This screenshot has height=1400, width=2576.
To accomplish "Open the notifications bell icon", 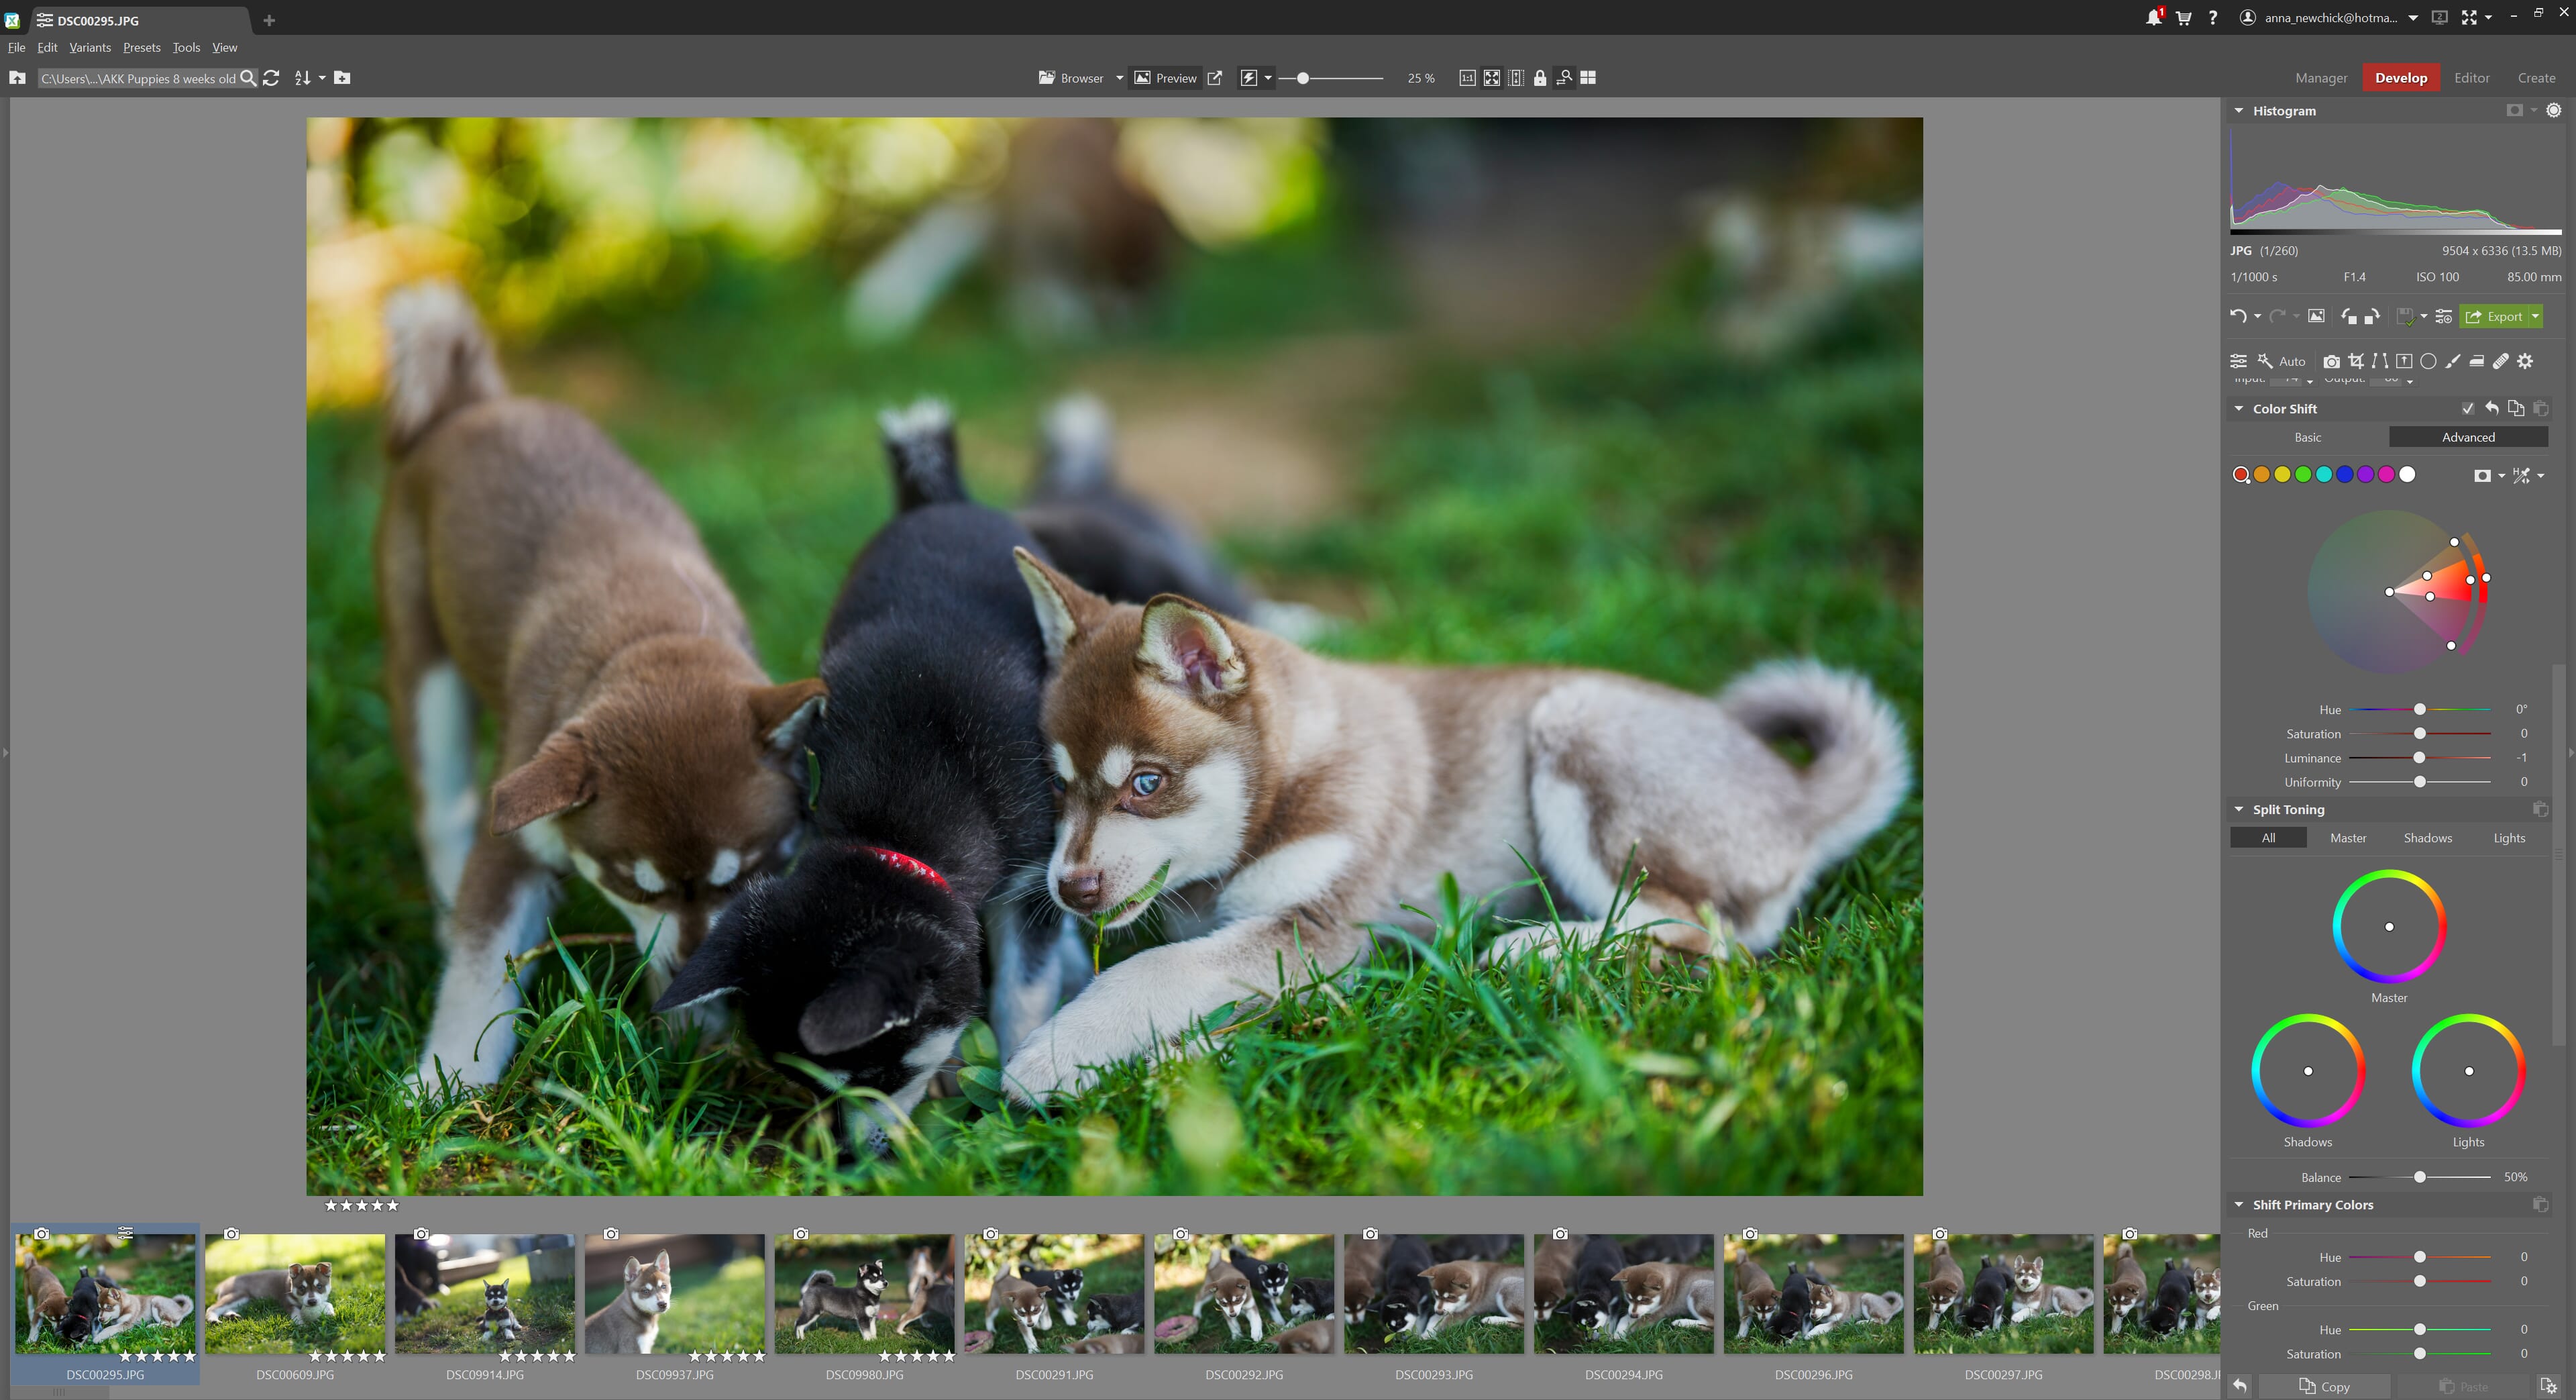I will point(2153,18).
